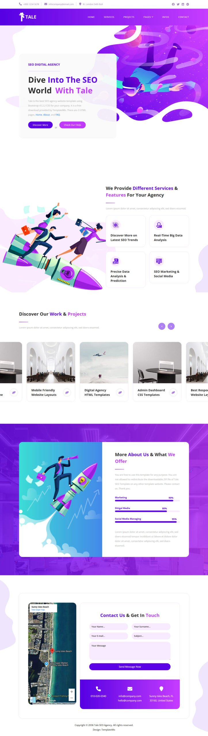The height and width of the screenshot is (736, 208).
Task: Expand the Pages dropdown menu
Action: coord(148,17)
